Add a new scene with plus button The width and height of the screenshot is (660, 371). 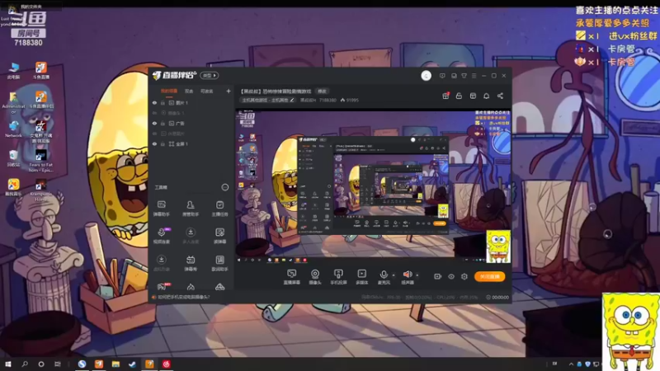pyautogui.click(x=229, y=91)
